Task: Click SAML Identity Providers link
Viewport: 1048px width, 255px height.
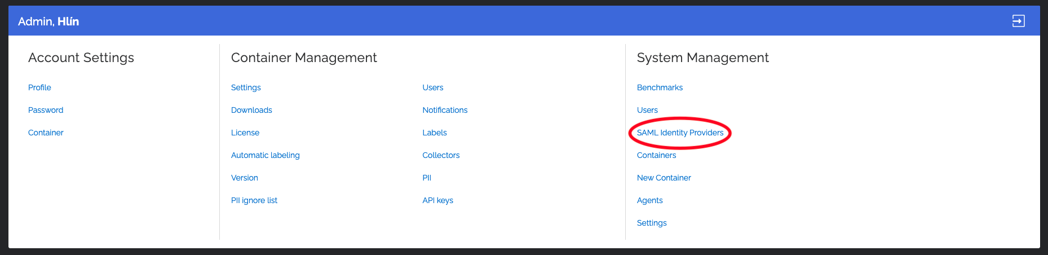Action: [680, 133]
